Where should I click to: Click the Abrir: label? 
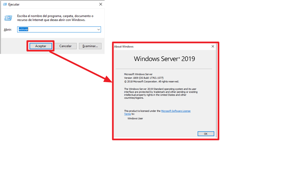click(8, 30)
